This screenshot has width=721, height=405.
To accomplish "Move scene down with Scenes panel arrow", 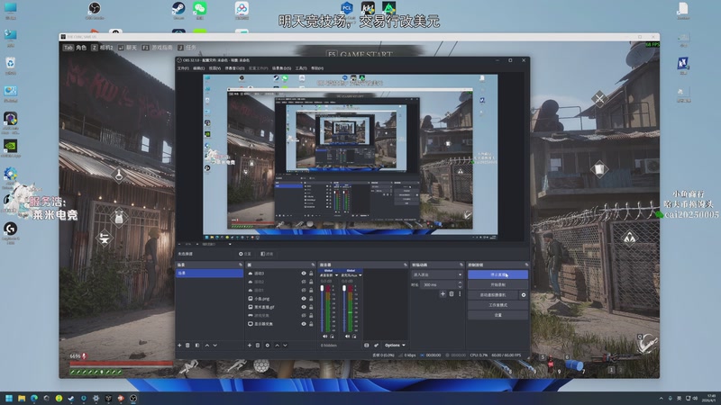I will 214,346.
